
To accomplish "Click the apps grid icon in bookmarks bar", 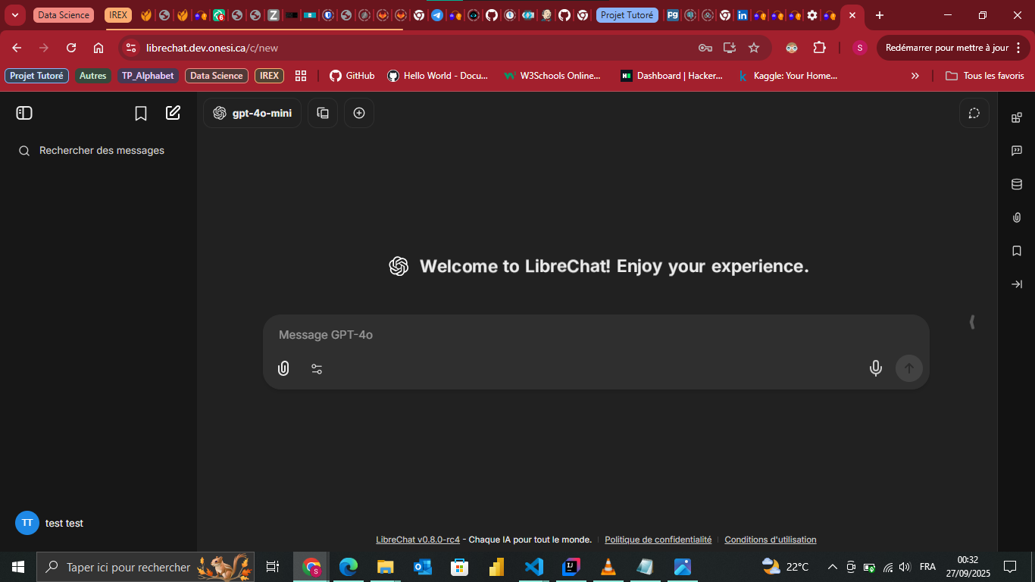I will [301, 76].
